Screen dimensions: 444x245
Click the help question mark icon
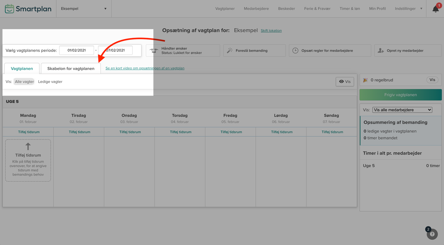click(x=432, y=234)
